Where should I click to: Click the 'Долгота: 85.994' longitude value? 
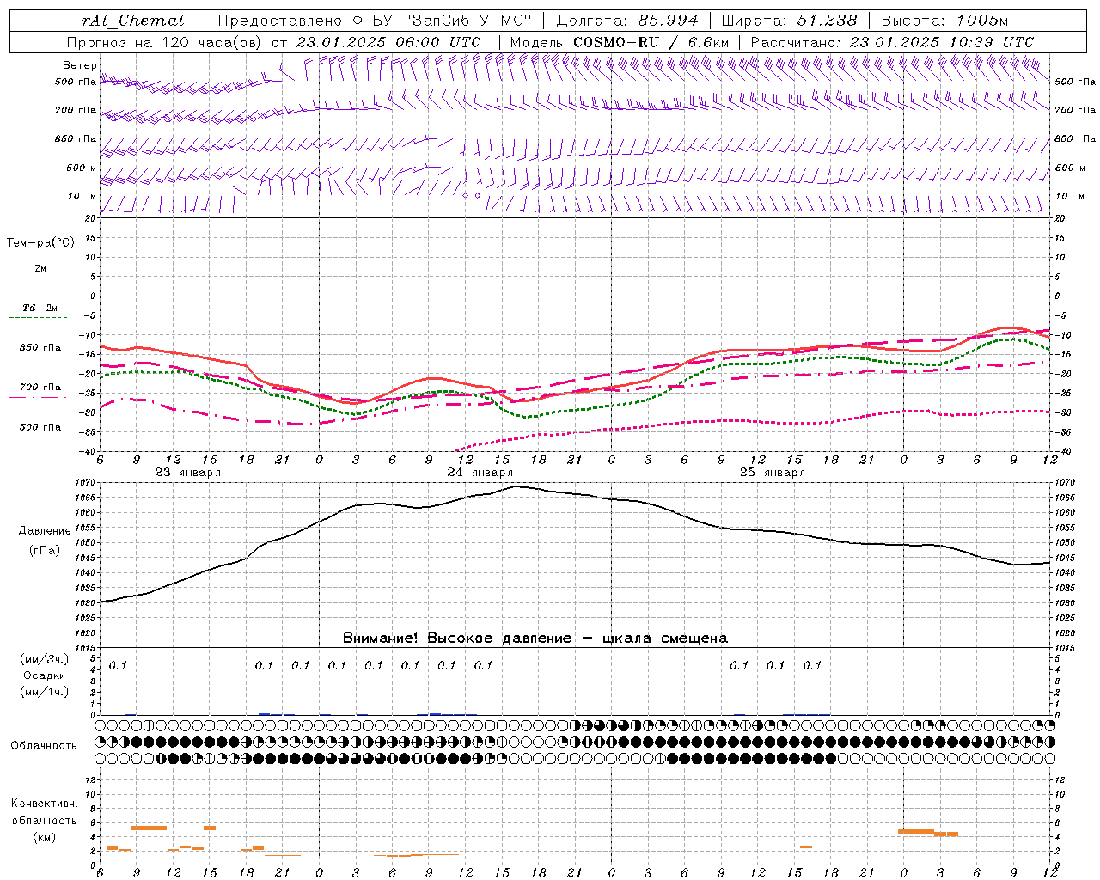point(627,21)
